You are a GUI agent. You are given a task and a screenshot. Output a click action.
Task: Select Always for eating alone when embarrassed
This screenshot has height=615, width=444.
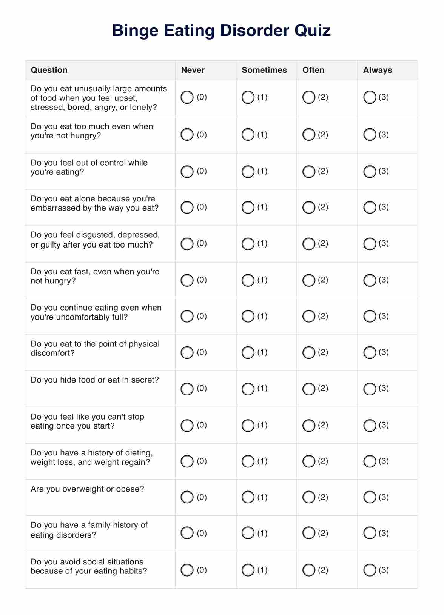coord(370,207)
